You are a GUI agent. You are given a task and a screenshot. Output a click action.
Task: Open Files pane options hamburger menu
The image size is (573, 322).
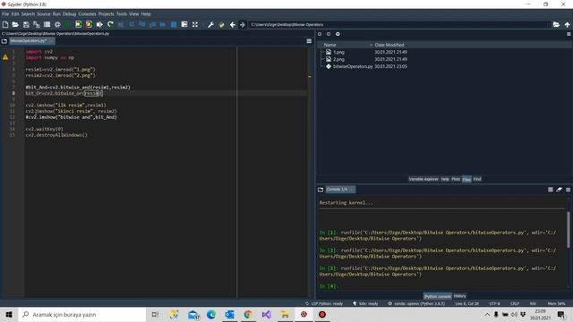tap(569, 34)
